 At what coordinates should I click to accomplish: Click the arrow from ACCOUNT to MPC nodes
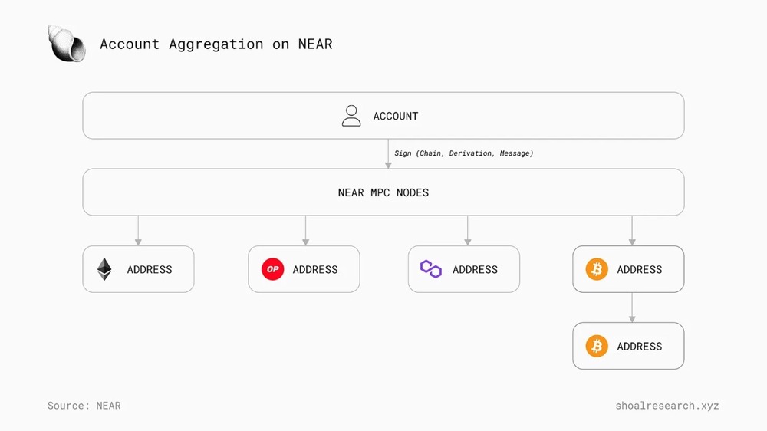pos(388,153)
